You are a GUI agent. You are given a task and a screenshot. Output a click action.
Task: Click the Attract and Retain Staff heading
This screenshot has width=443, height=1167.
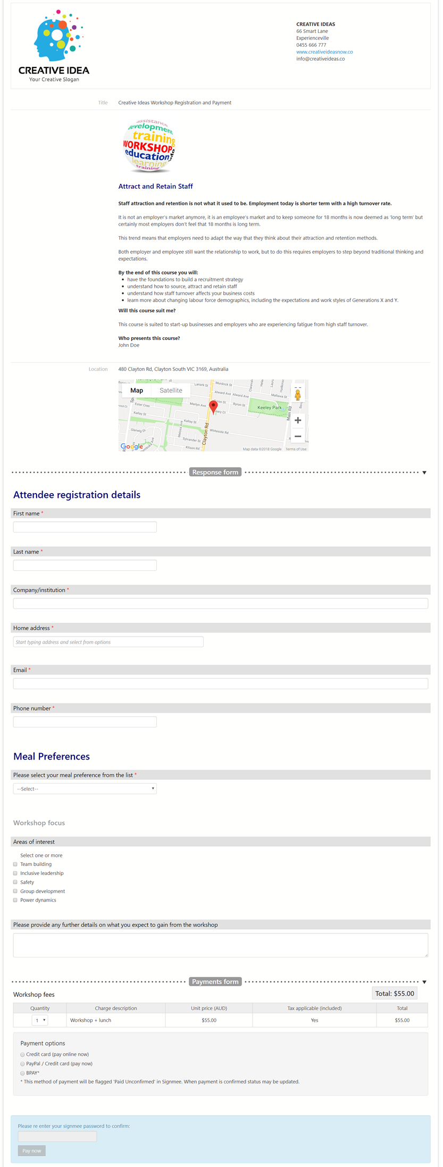point(155,186)
